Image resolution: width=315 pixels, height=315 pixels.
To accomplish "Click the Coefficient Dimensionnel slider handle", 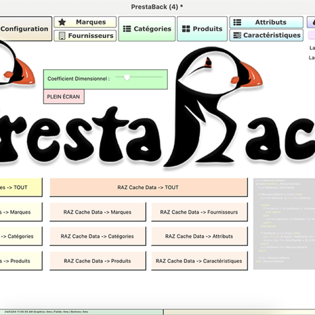I will 127,78.
